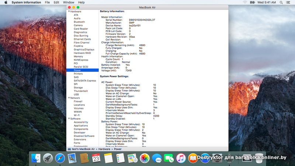Screen dimensions: 295x166
Task: Open Spotlight search magnifier icon
Action: point(281,3)
